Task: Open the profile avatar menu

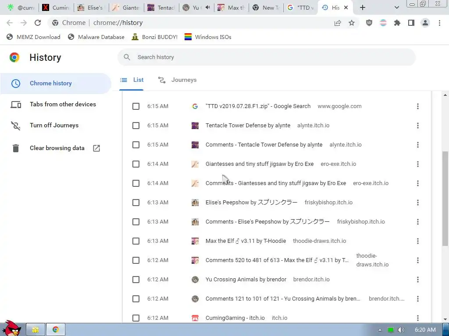Action: (x=425, y=23)
